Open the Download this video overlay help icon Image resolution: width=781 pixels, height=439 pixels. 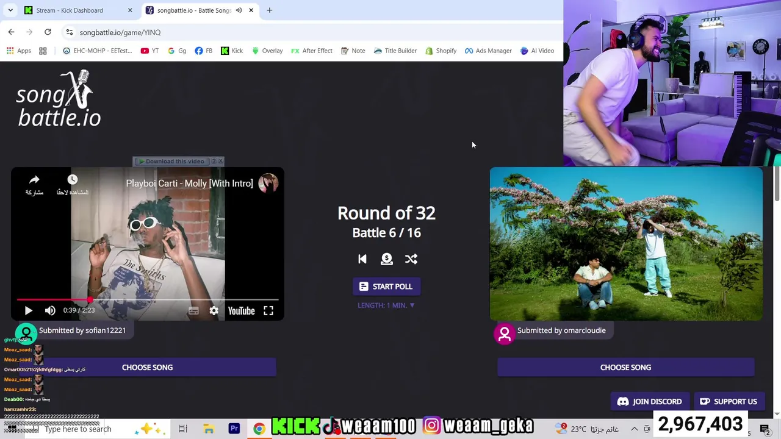pyautogui.click(x=214, y=161)
